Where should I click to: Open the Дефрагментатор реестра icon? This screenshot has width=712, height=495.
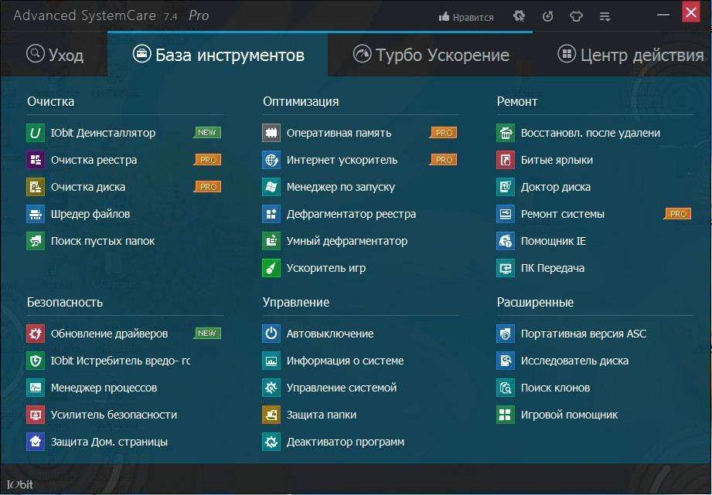point(271,214)
